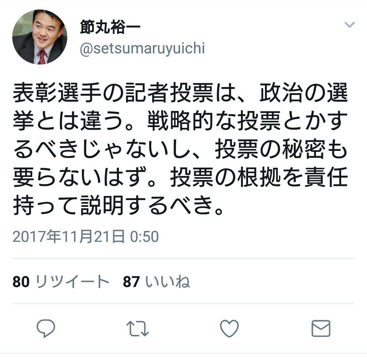Open the tweet options chevron menu
367x357 pixels.
click(x=350, y=24)
